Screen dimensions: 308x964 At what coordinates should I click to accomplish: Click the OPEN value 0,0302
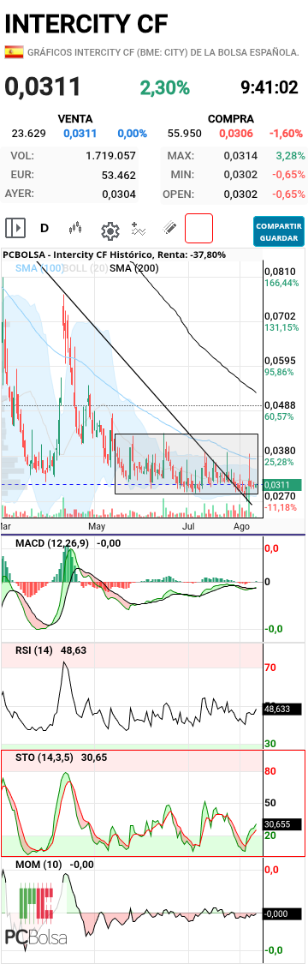pyautogui.click(x=240, y=195)
